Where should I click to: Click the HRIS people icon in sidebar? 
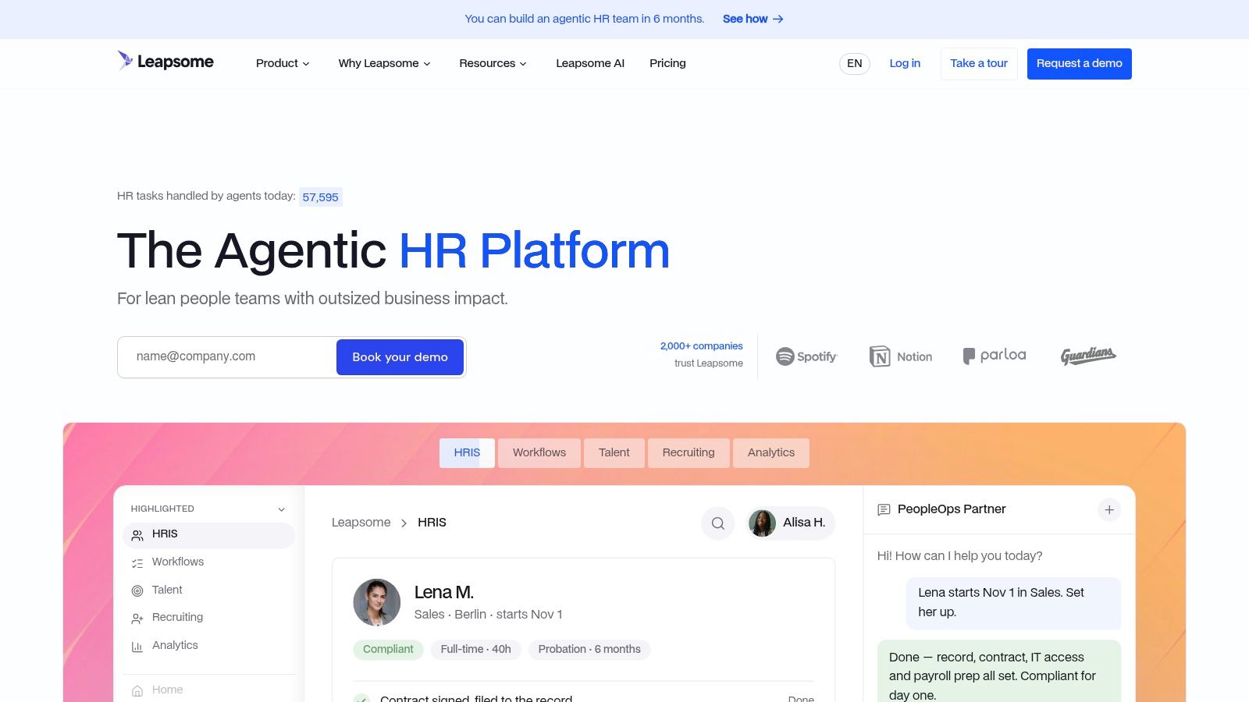click(x=137, y=535)
